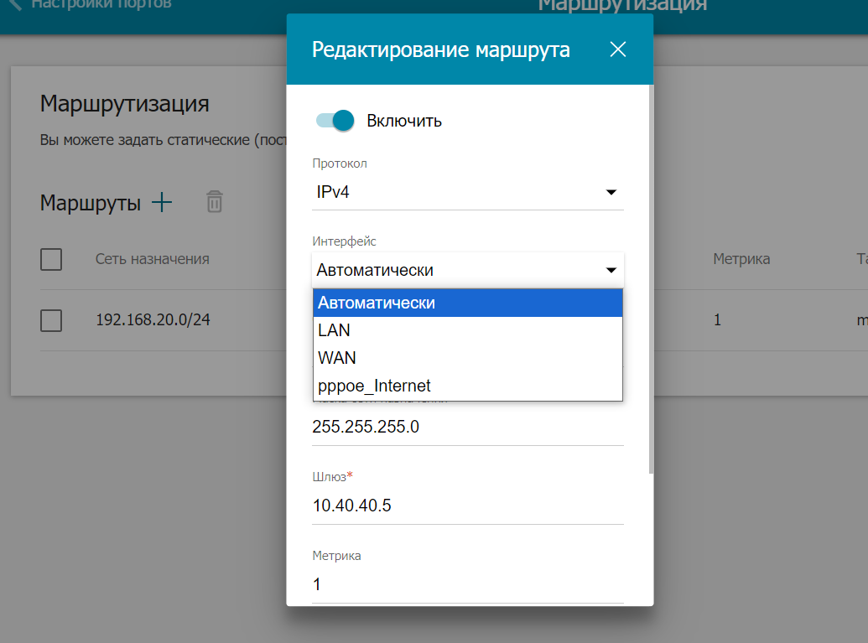Close the route editing dialog

pos(618,49)
